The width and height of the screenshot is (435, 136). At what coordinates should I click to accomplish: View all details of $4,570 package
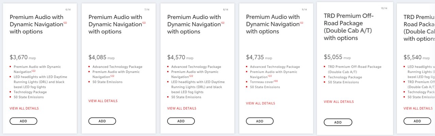pos(182,109)
